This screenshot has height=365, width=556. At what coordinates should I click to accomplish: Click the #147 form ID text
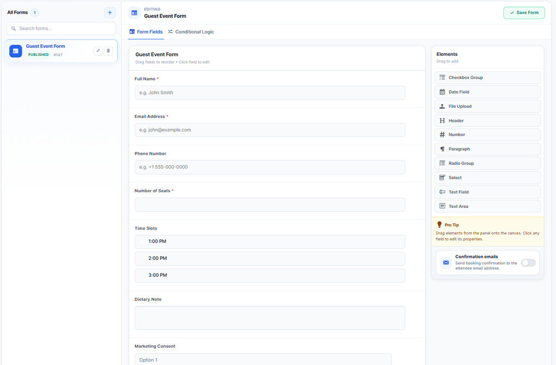pos(58,55)
